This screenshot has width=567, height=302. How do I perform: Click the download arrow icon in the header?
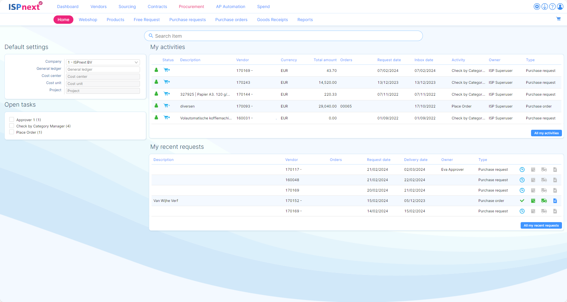tap(544, 7)
